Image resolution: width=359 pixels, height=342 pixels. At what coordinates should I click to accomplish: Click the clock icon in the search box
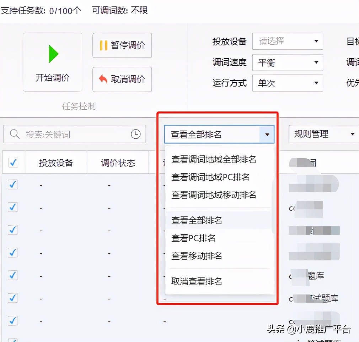tap(135, 134)
